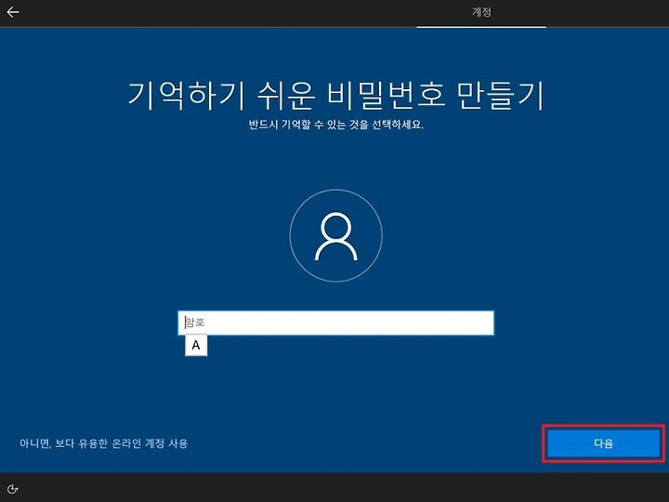Click the 반드시 기억할 수 있는 것을 선택하세요 text

tap(335, 125)
